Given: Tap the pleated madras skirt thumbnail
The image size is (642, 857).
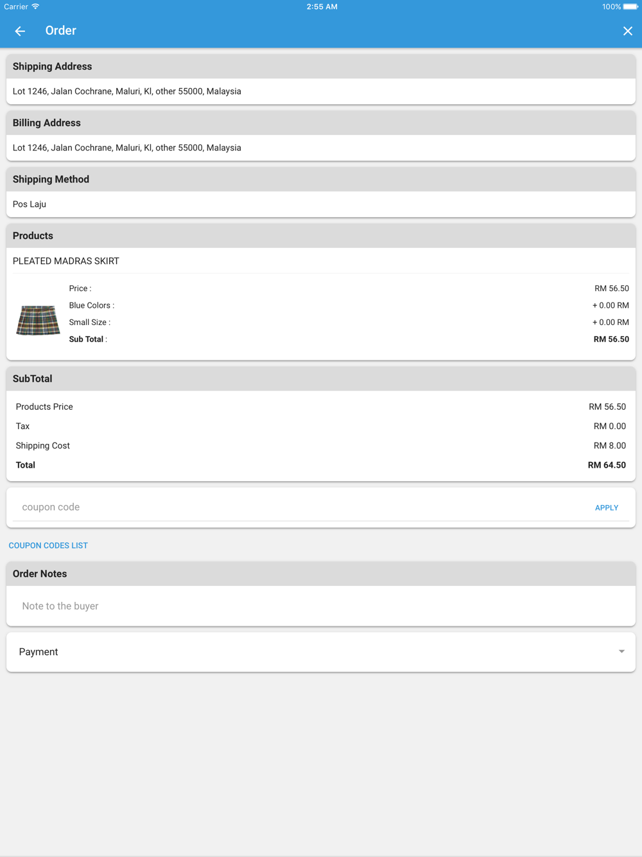Looking at the screenshot, I should [x=38, y=320].
